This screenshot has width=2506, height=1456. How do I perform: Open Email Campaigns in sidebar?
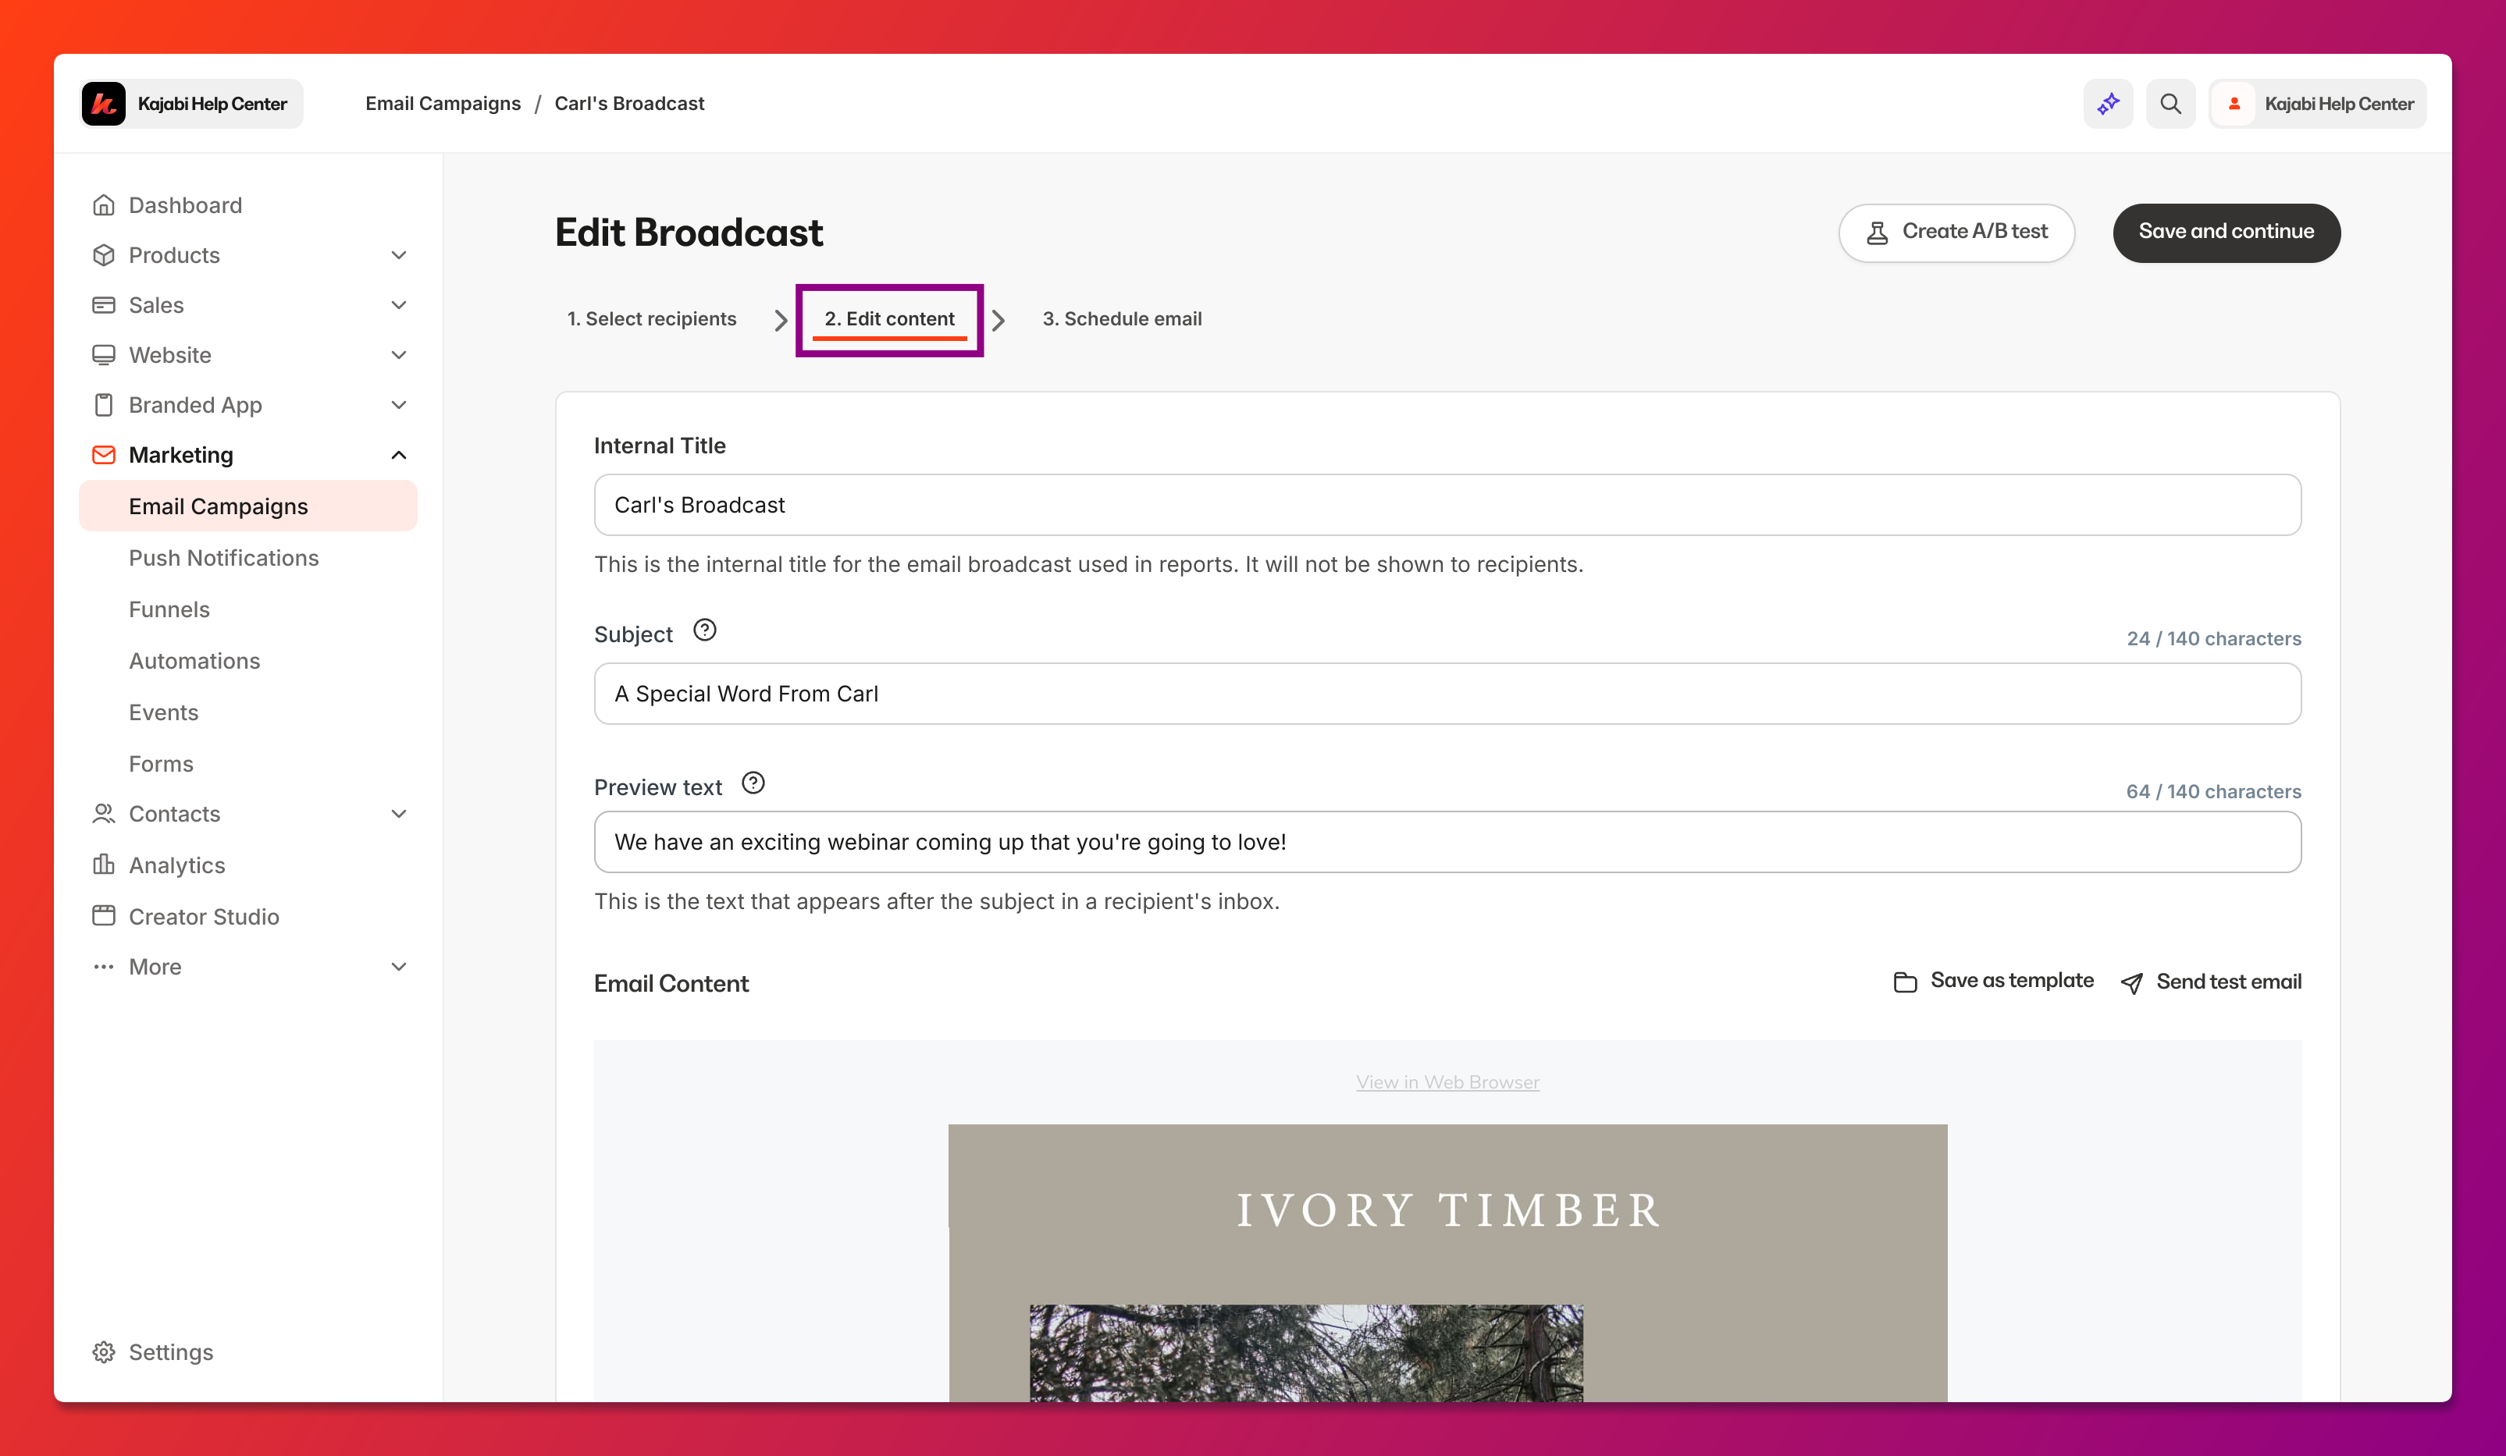click(247, 506)
